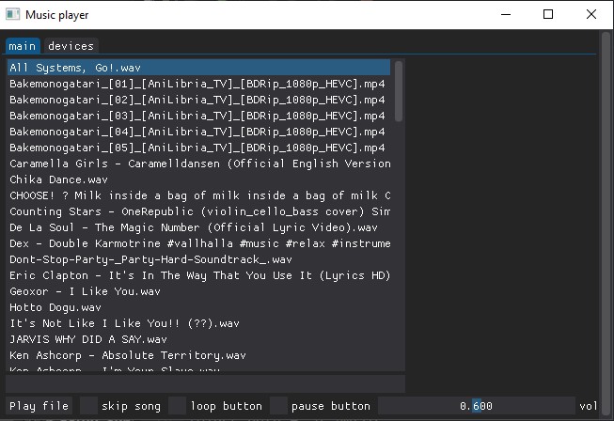Open the devices tab
This screenshot has width=614, height=421.
pos(71,46)
